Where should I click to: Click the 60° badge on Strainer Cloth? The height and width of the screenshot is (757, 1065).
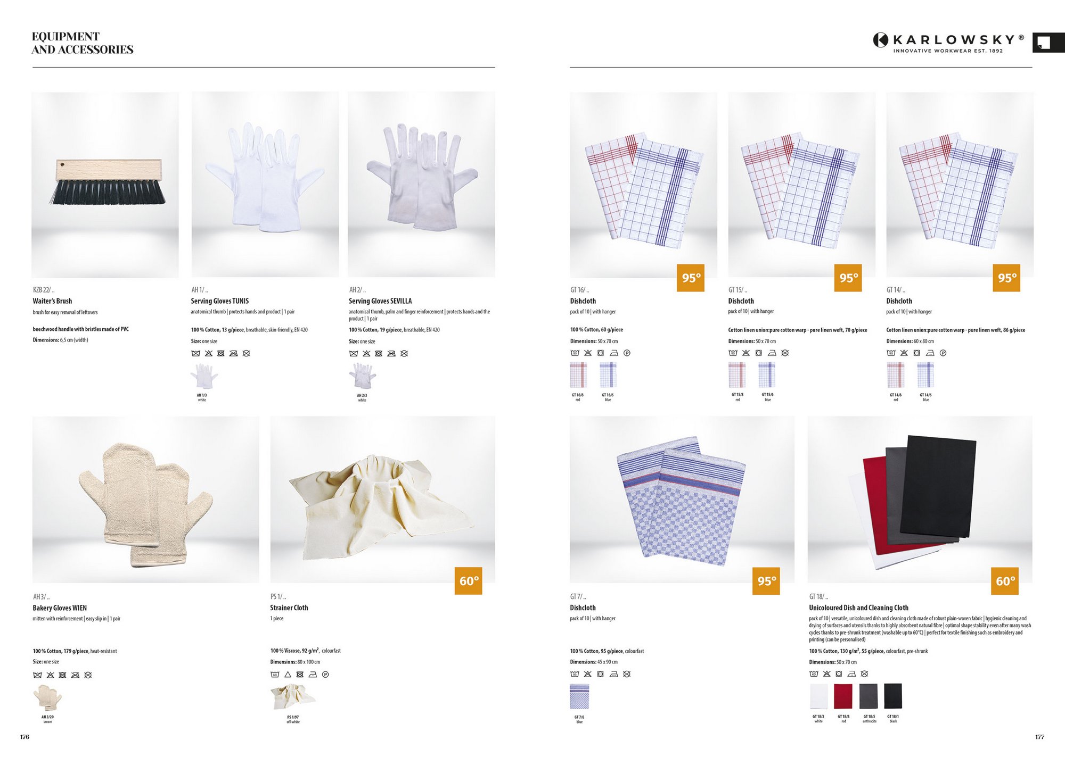469,581
